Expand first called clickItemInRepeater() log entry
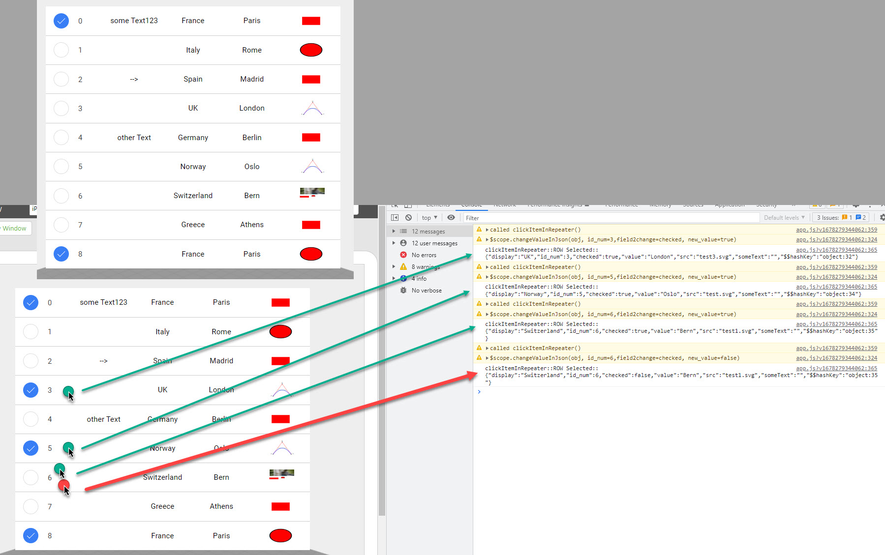 [x=487, y=230]
